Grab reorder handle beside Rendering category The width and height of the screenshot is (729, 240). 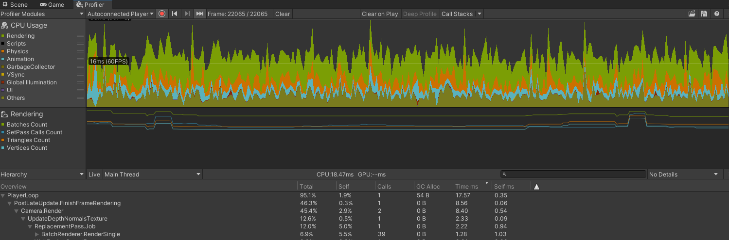pyautogui.click(x=80, y=36)
